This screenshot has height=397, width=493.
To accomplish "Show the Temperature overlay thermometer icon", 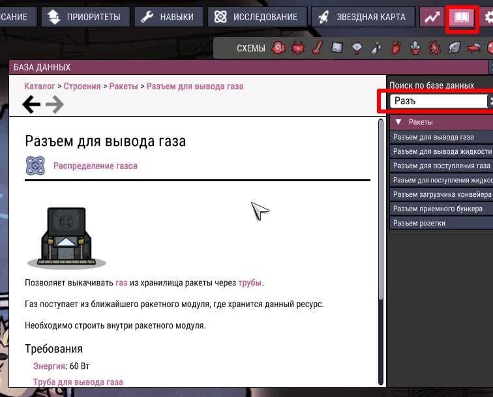I will tap(318, 48).
